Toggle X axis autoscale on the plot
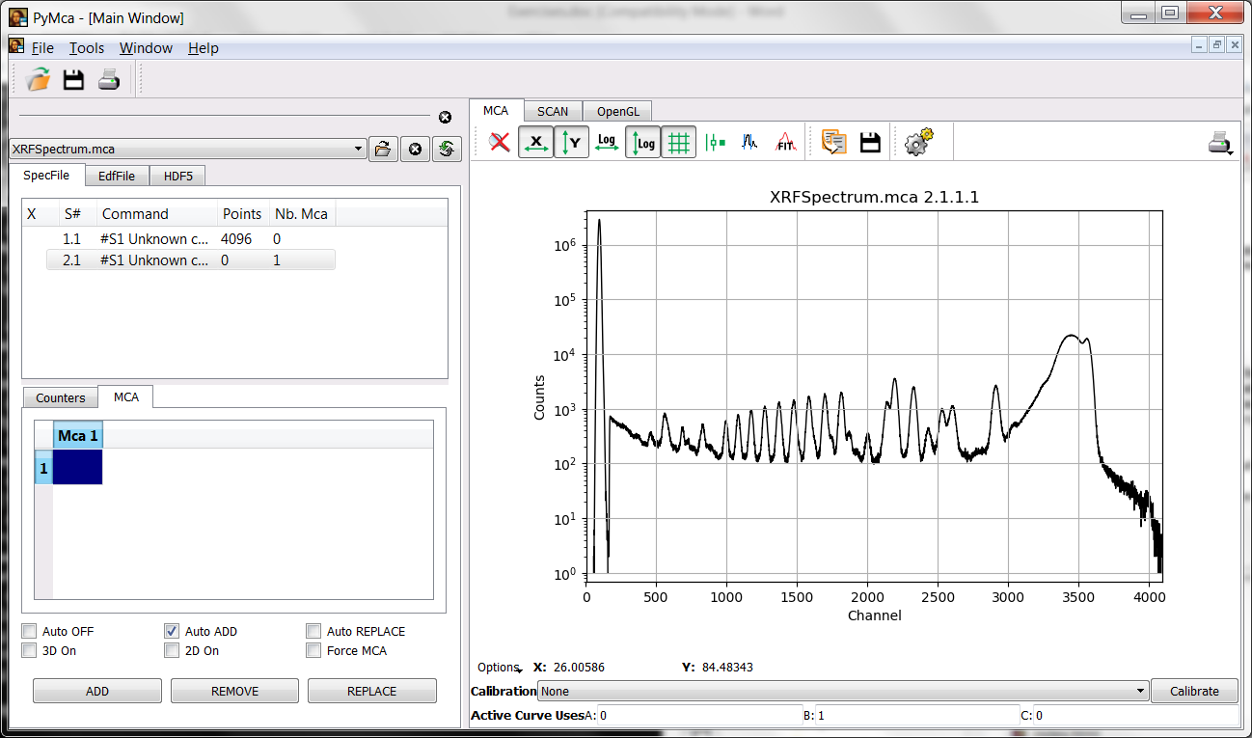 (x=536, y=141)
